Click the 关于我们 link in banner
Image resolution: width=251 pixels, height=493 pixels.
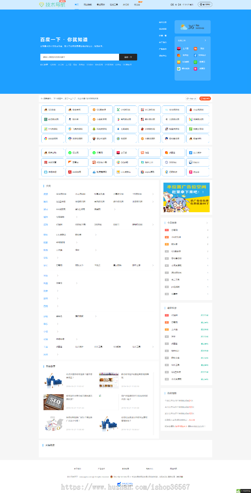pyautogui.click(x=163, y=42)
